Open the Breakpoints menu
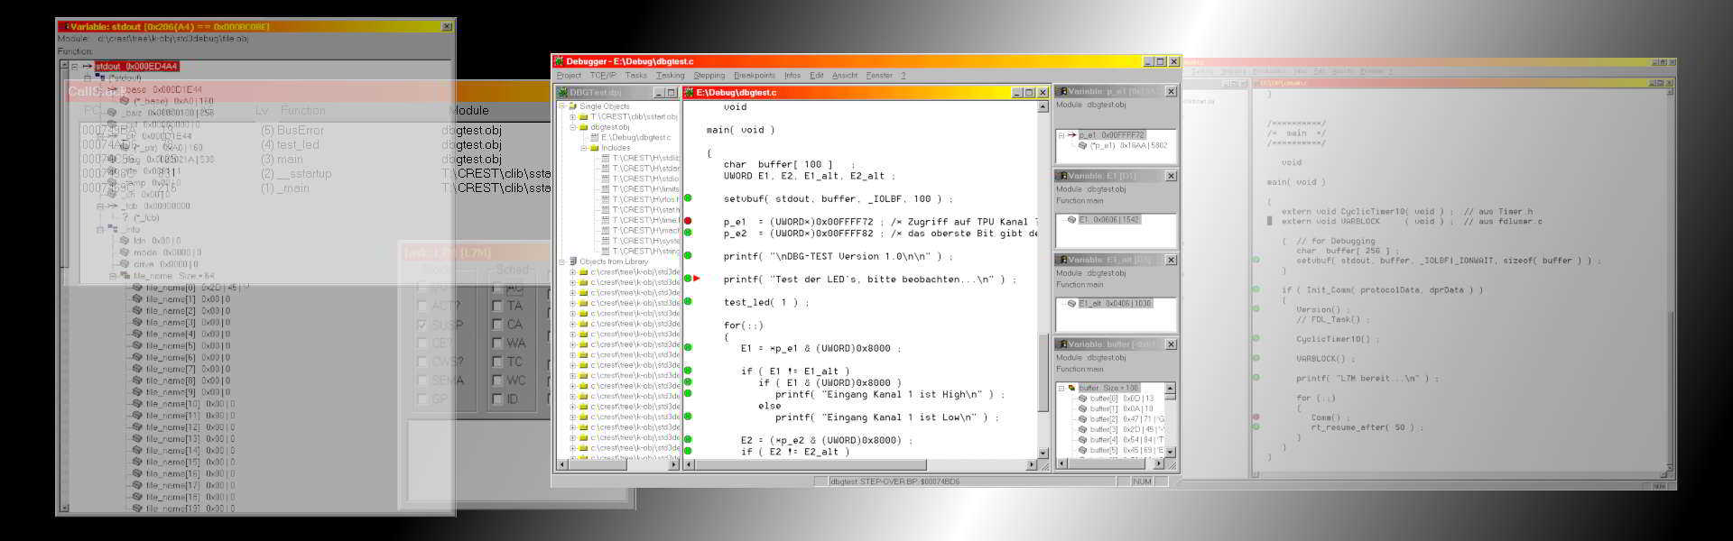Viewport: 1733px width, 541px height. (754, 76)
